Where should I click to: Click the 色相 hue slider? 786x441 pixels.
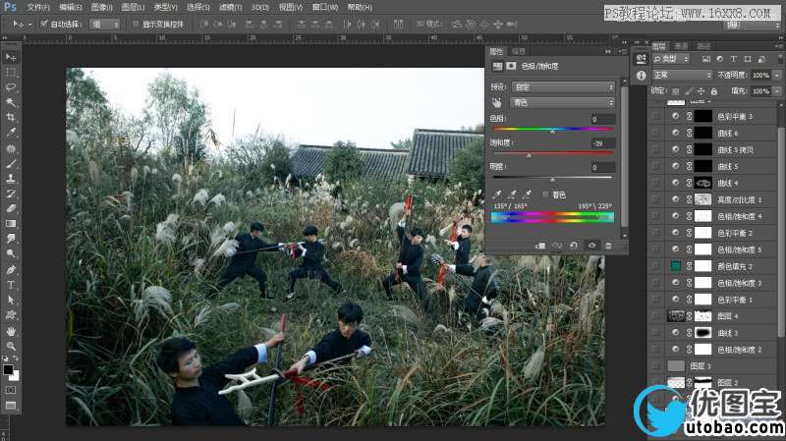[552, 130]
